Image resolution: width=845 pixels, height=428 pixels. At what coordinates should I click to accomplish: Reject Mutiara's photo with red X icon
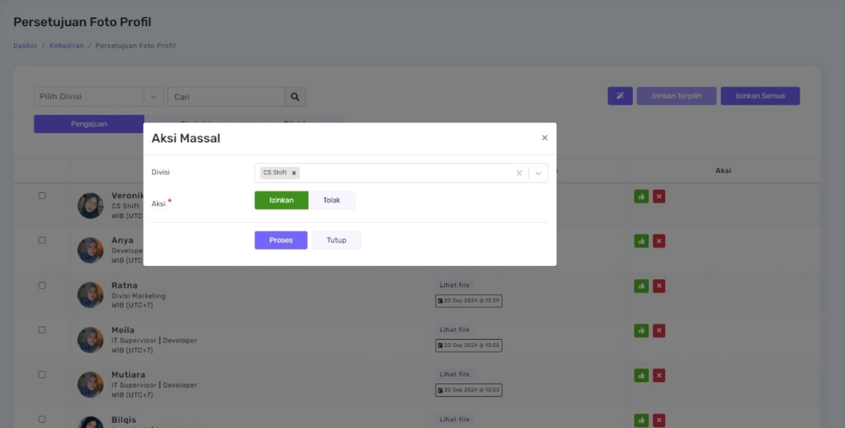(x=659, y=375)
